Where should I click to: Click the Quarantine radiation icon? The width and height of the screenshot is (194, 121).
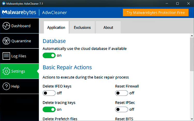pyautogui.click(x=6, y=41)
